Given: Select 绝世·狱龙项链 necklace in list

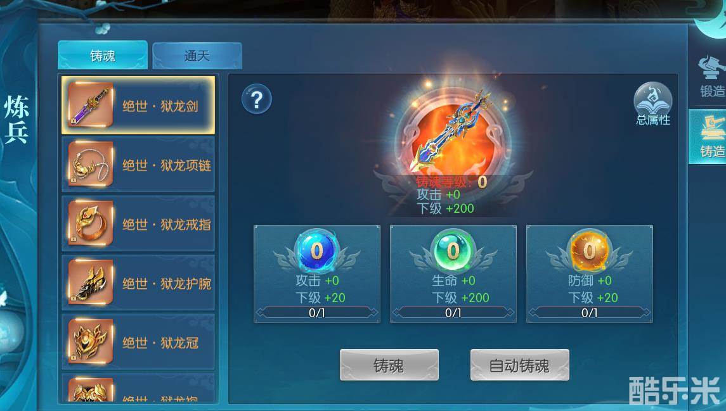Looking at the screenshot, I should (138, 164).
